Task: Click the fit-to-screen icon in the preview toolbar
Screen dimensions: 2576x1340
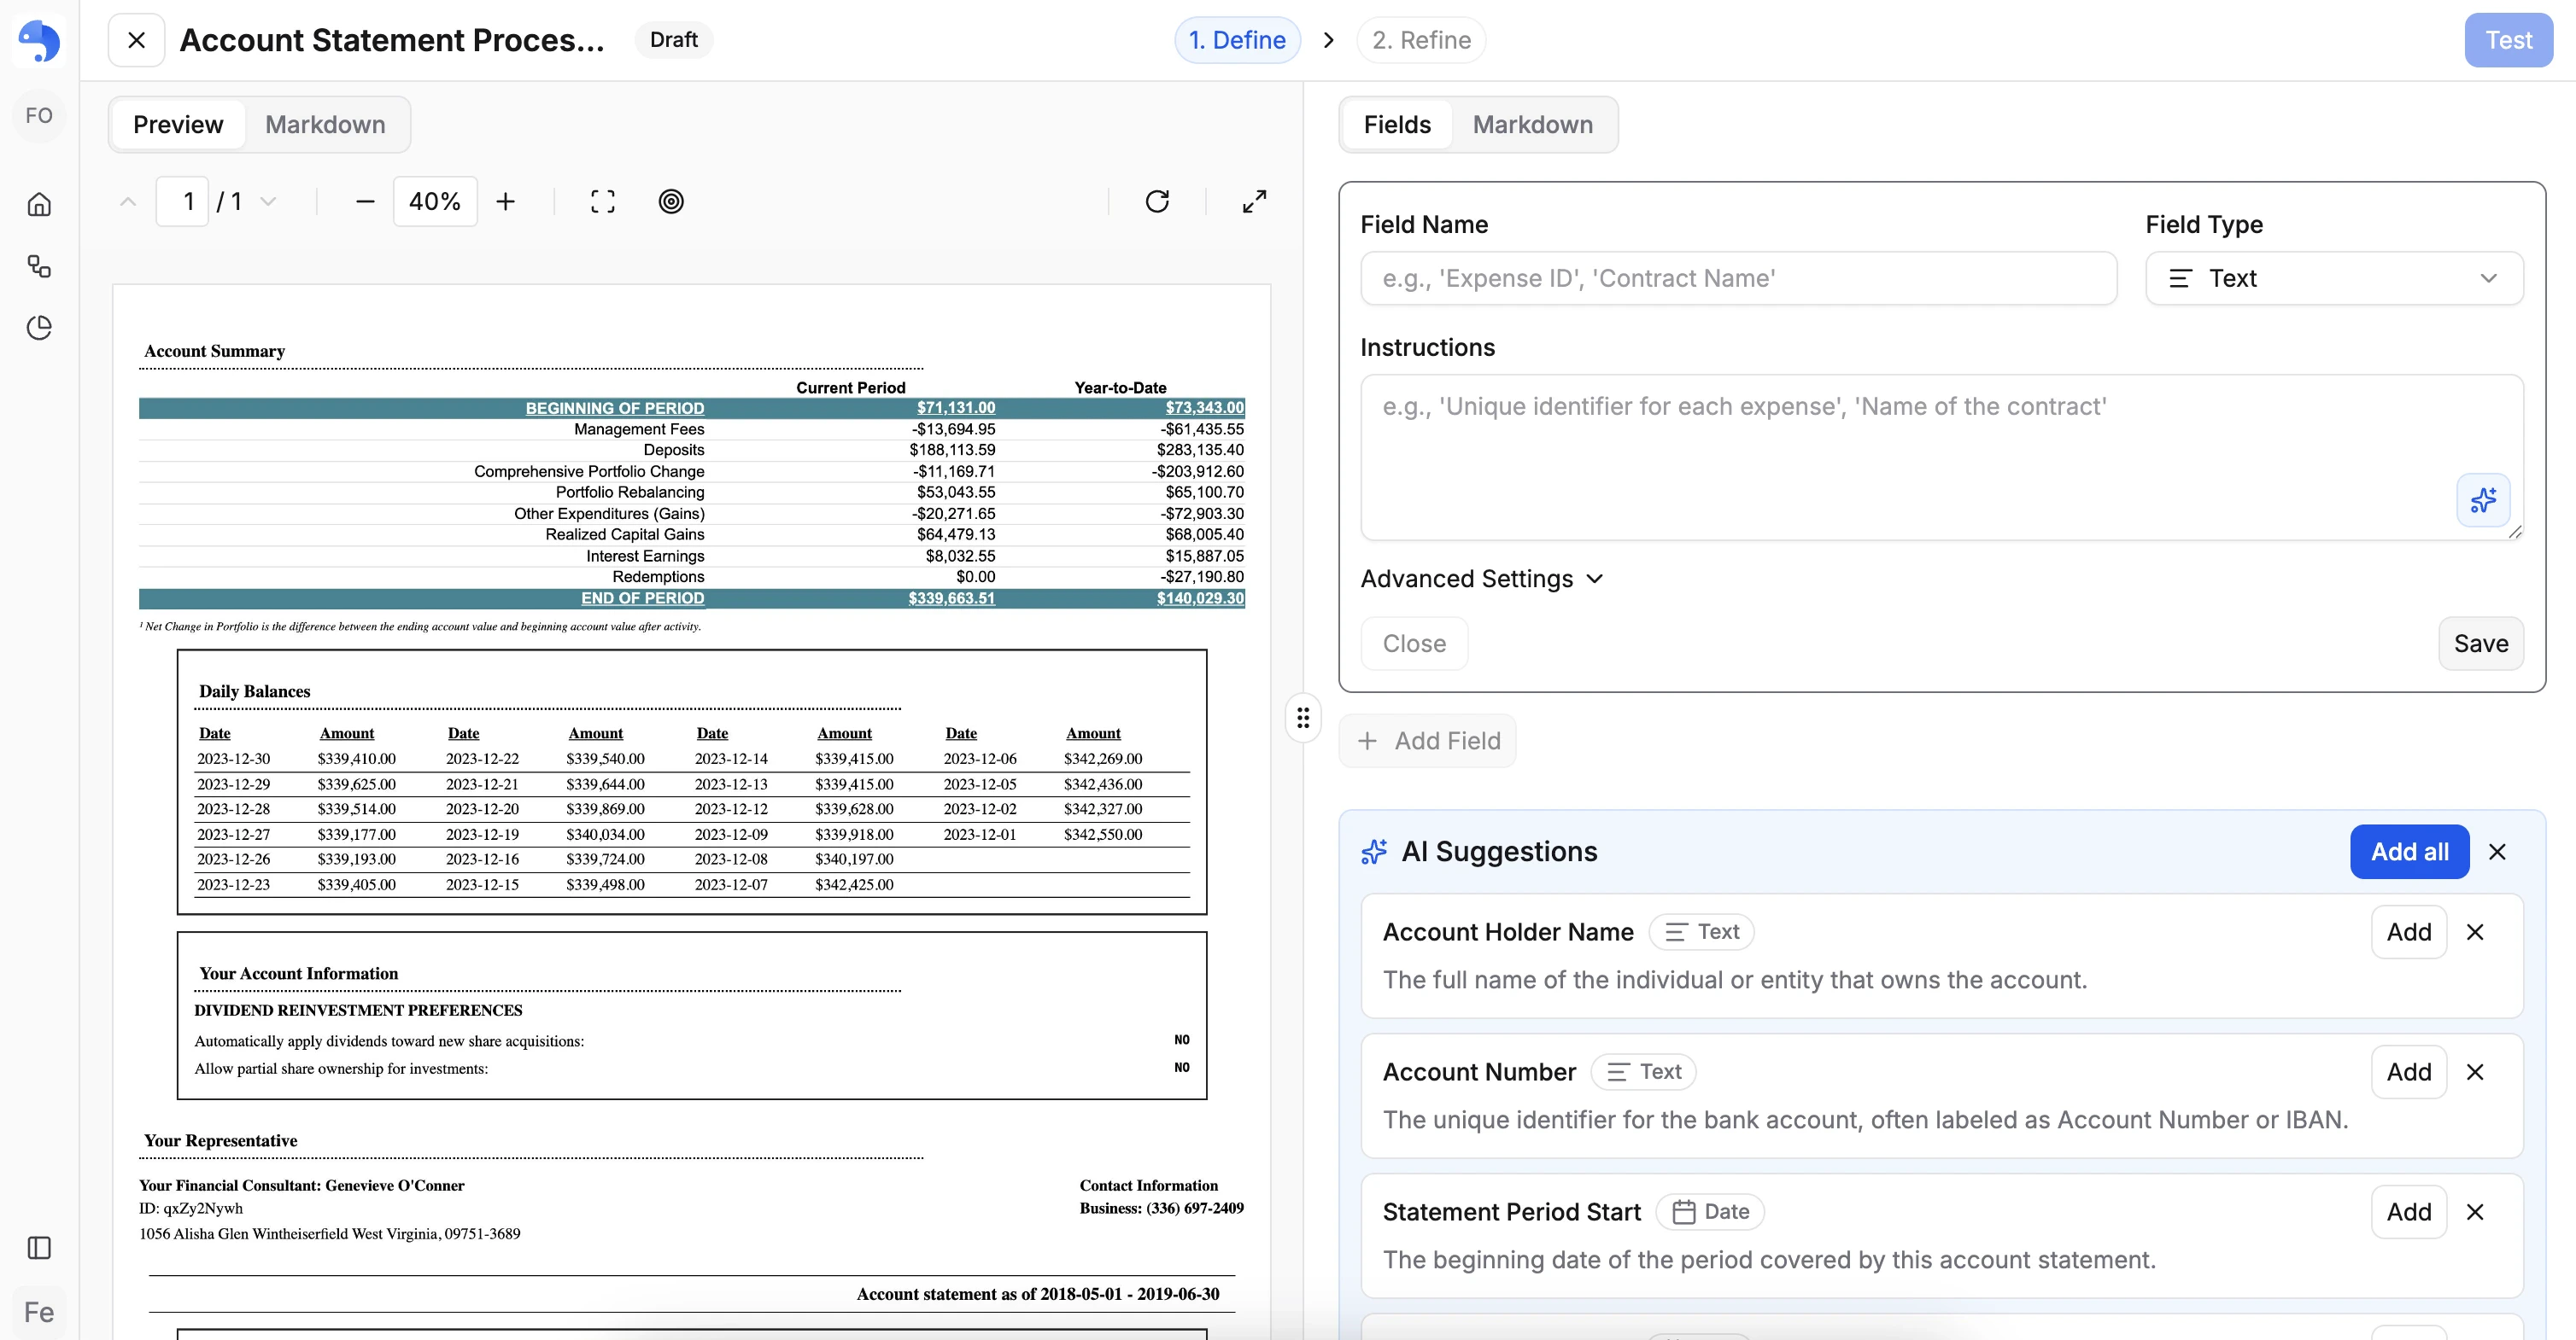Action: coord(602,201)
